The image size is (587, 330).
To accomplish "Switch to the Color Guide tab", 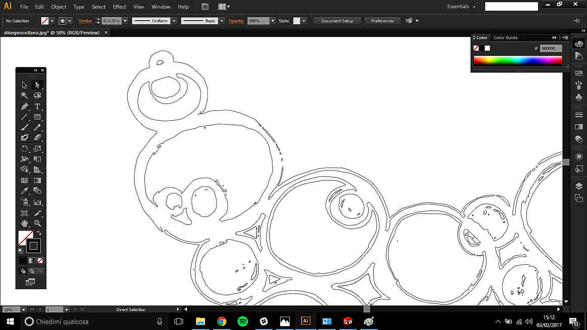I will 505,37.
